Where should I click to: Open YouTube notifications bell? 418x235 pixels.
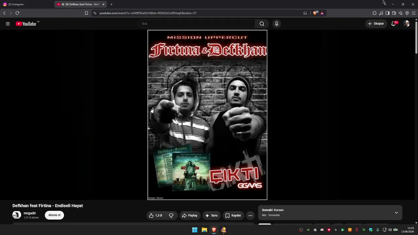click(394, 23)
